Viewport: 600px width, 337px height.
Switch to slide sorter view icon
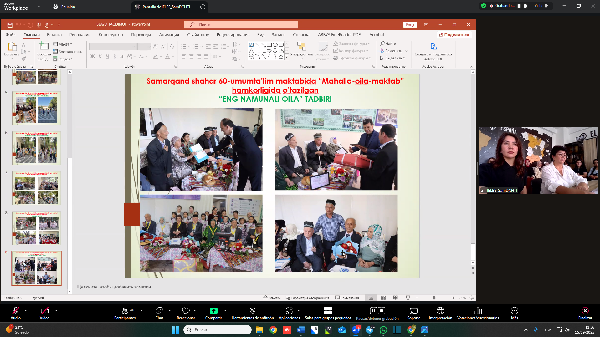point(383,298)
